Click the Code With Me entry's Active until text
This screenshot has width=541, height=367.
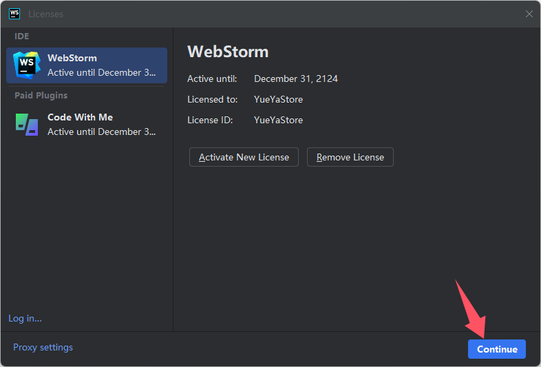(x=101, y=132)
